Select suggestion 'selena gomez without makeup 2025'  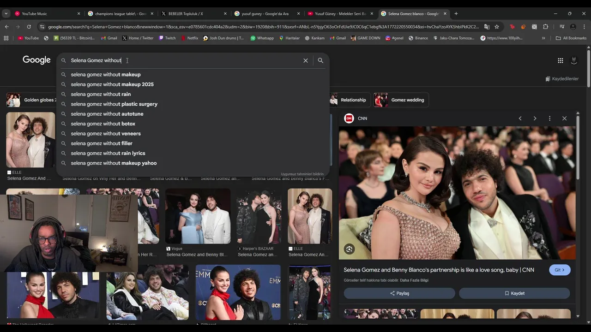[x=193, y=84]
